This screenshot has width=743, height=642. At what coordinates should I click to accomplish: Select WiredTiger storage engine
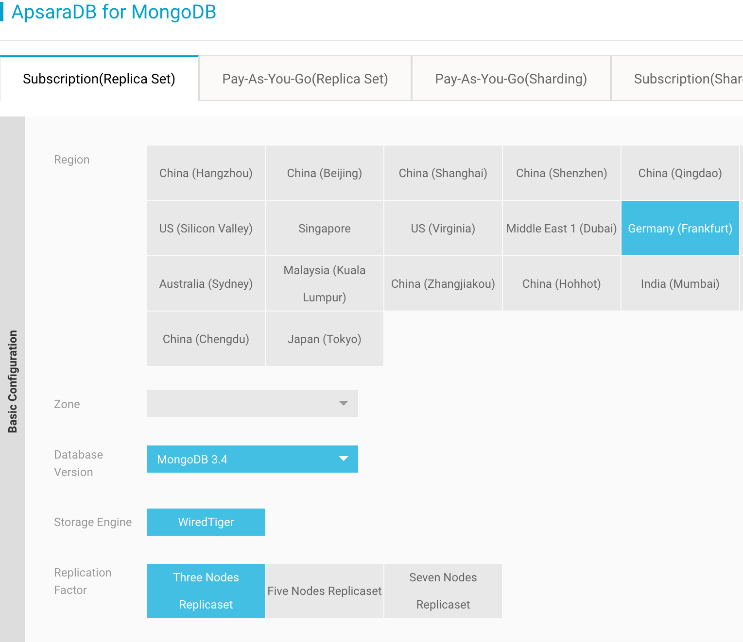click(x=206, y=522)
